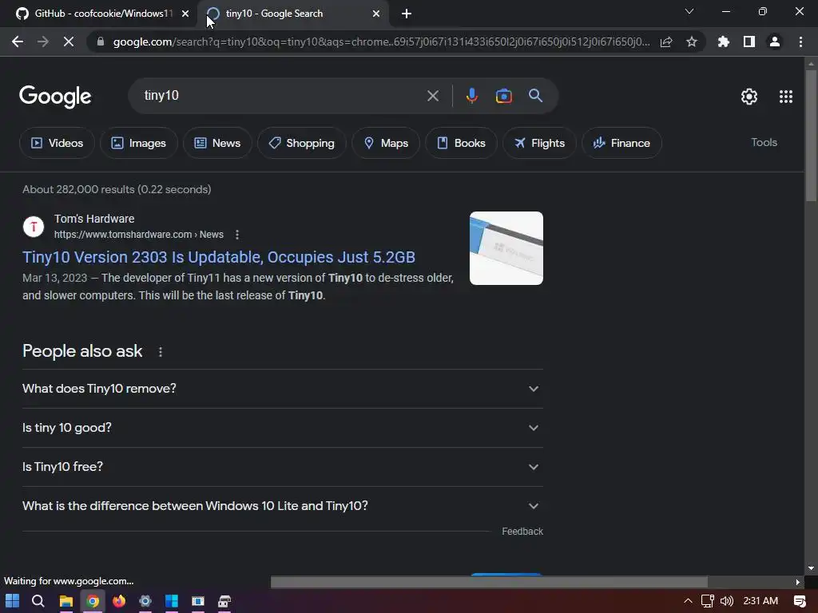Start voice search with the microphone icon

tap(471, 96)
